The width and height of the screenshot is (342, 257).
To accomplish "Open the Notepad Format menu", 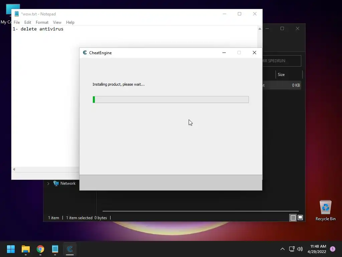I will pos(42,22).
